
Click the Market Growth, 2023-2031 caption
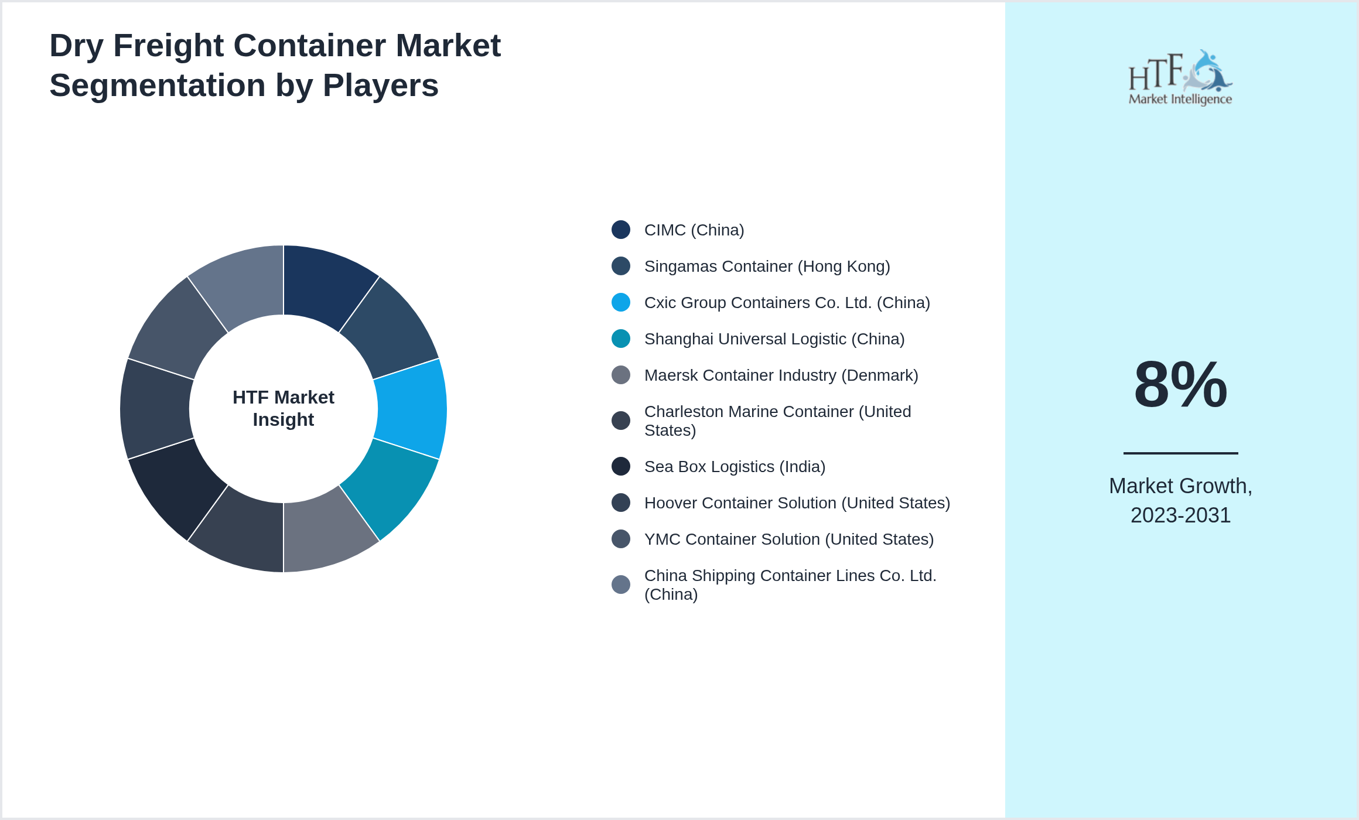[x=1180, y=501]
